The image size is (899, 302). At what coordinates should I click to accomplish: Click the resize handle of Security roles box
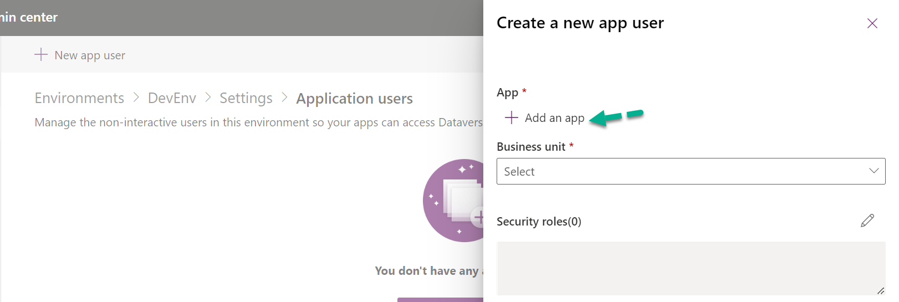(880, 290)
